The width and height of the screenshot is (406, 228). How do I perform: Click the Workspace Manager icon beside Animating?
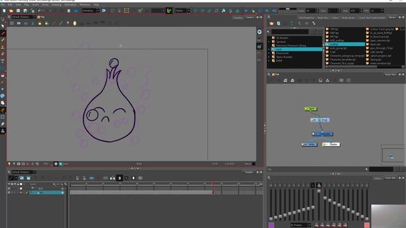pyautogui.click(x=104, y=11)
